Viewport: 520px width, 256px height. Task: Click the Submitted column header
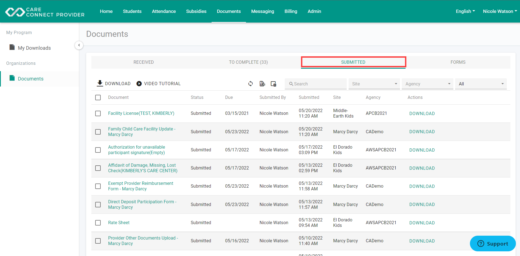tap(309, 97)
